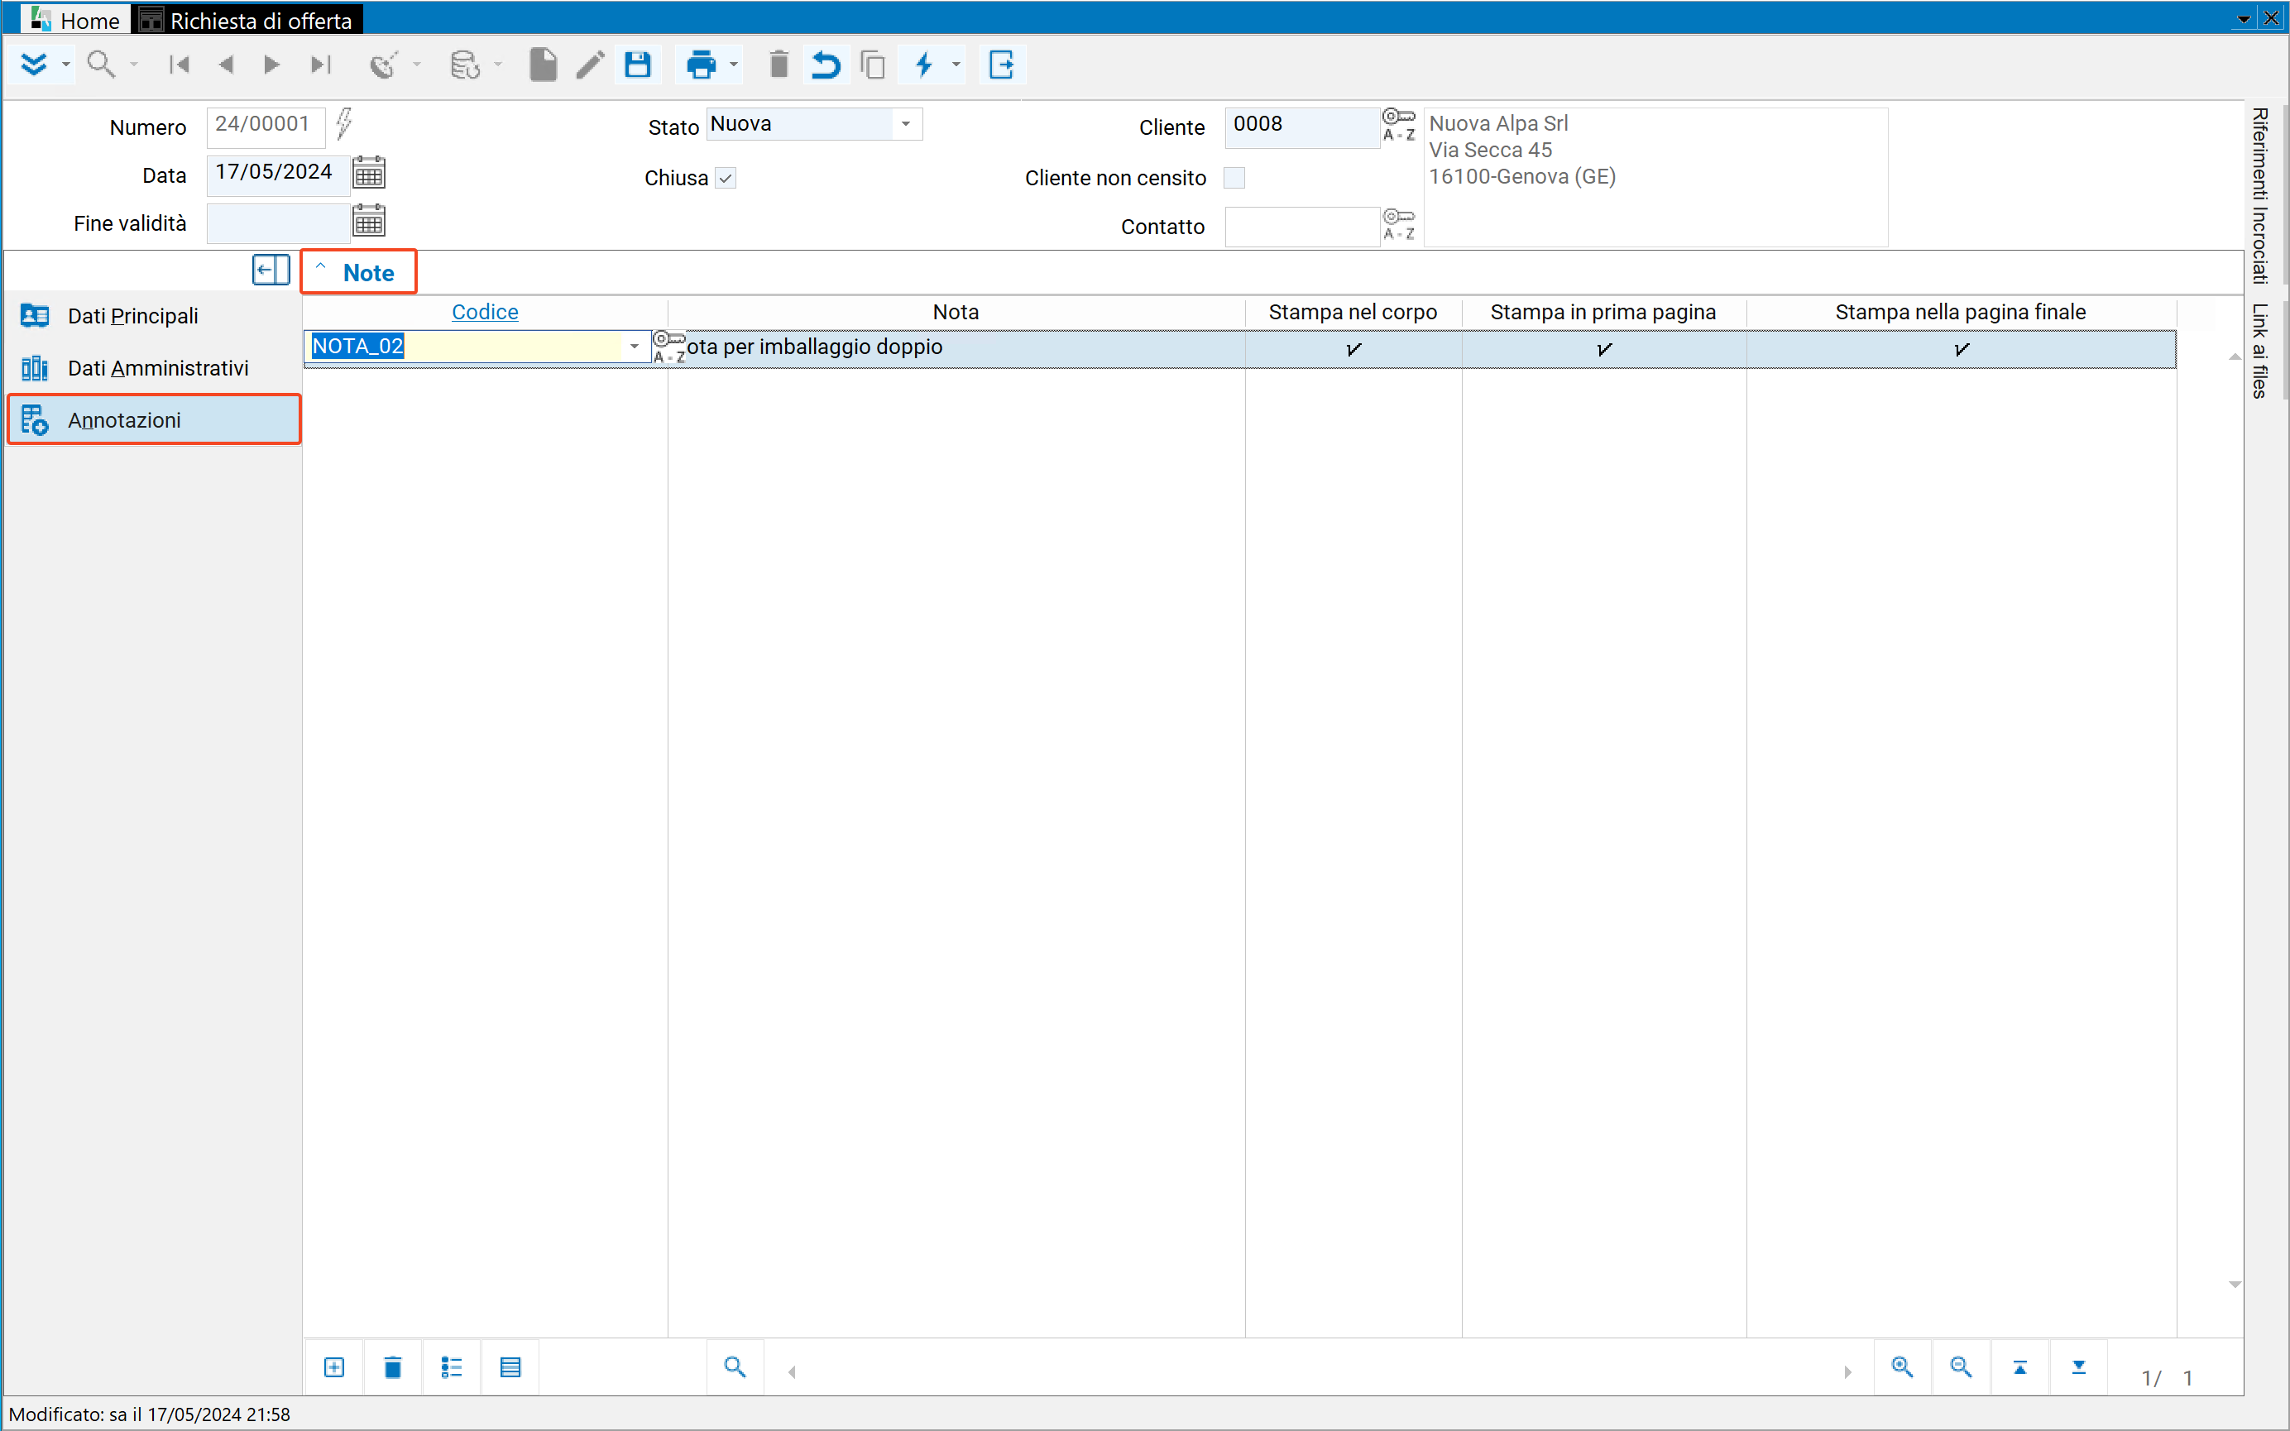Jump to top of grid
2290x1431 pixels.
coord(2019,1366)
